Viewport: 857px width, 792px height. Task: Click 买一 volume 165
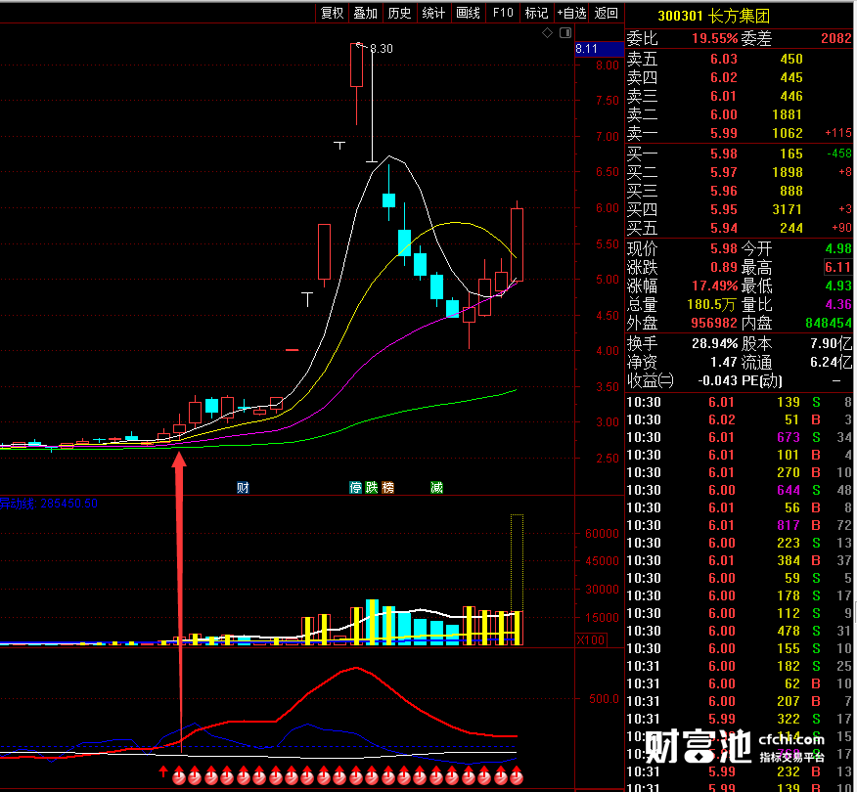[790, 154]
